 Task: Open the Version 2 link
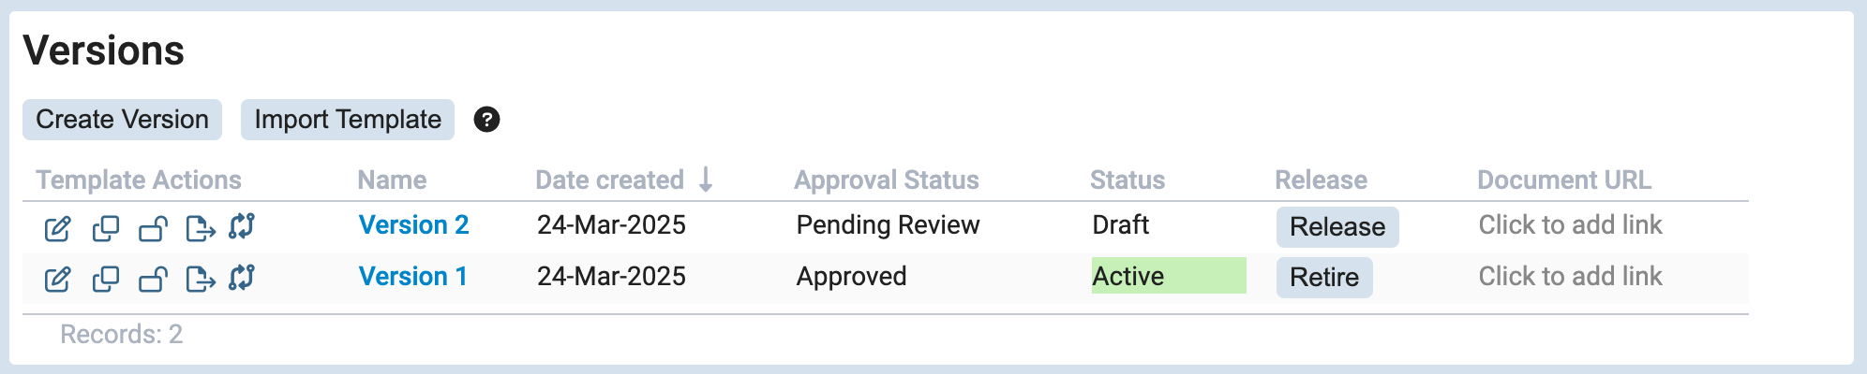tap(413, 225)
